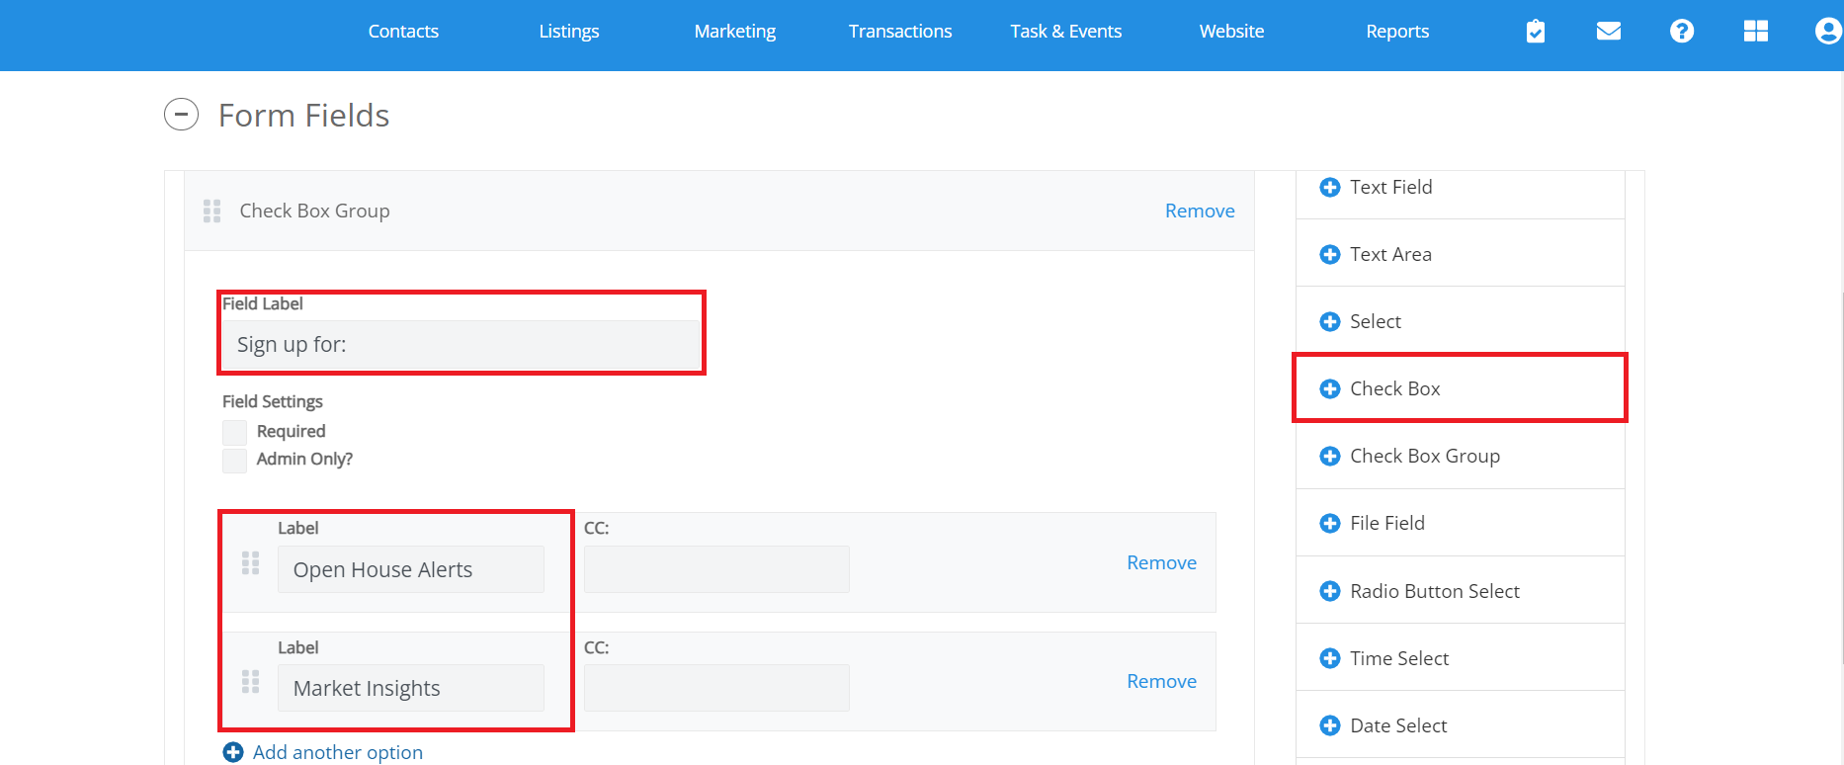This screenshot has height=765, width=1844.
Task: Remove the Market Insights option
Action: 1161,681
